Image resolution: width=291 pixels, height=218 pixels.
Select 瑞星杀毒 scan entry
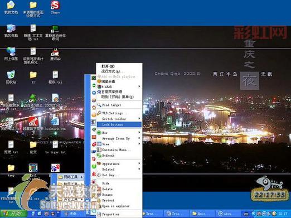[119, 81]
